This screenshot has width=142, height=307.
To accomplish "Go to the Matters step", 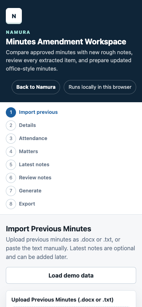I will tap(22, 152).
